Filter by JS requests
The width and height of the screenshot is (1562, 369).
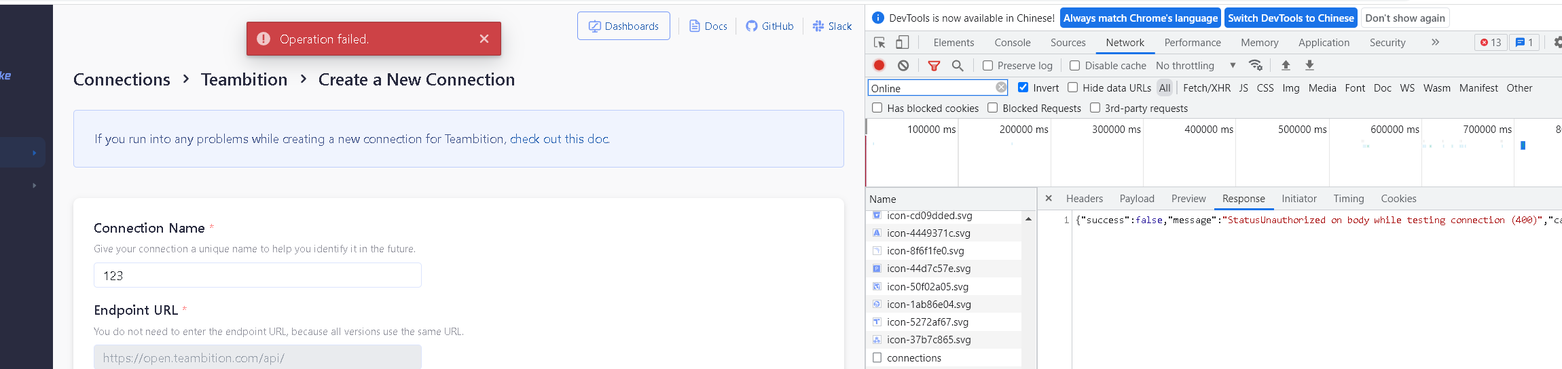tap(1243, 88)
